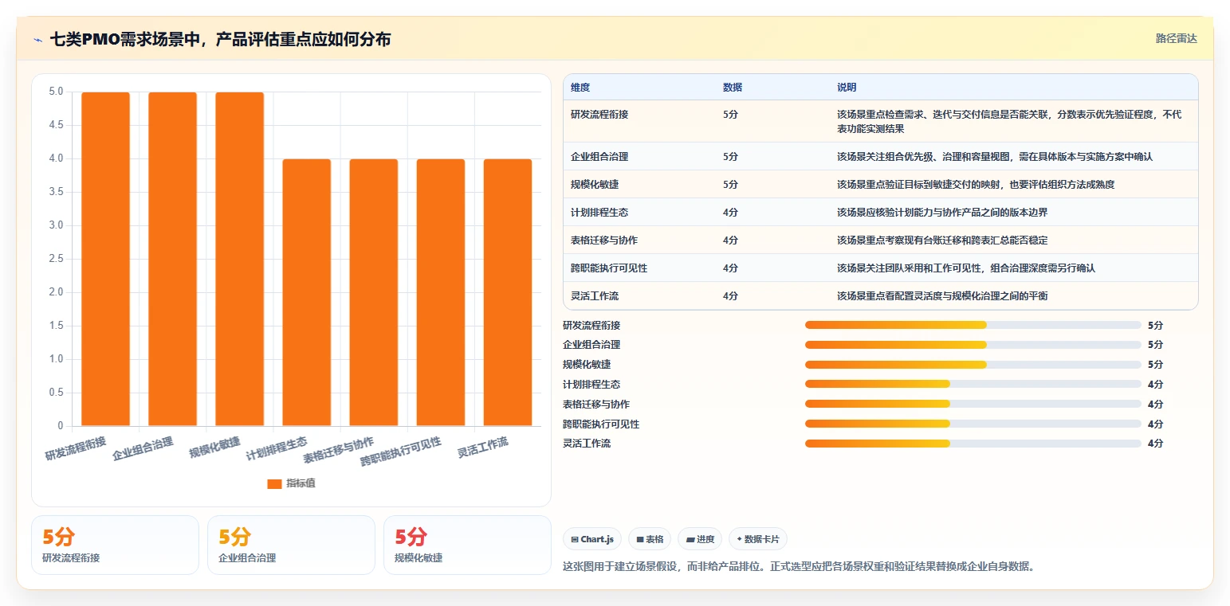
Task: Toggle the 指标值 legend swatch
Action: click(274, 483)
